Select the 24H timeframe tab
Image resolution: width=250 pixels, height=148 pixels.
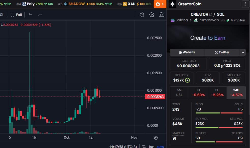coord(236,93)
